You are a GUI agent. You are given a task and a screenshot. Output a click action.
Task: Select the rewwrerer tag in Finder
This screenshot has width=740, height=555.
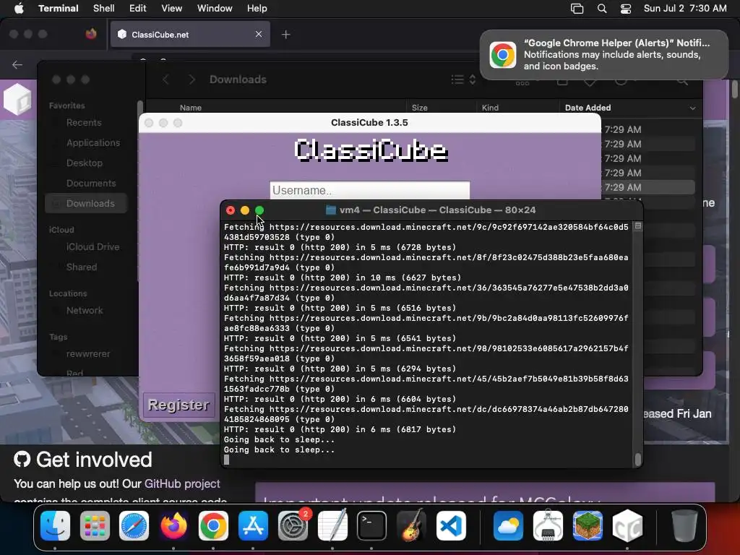87,354
